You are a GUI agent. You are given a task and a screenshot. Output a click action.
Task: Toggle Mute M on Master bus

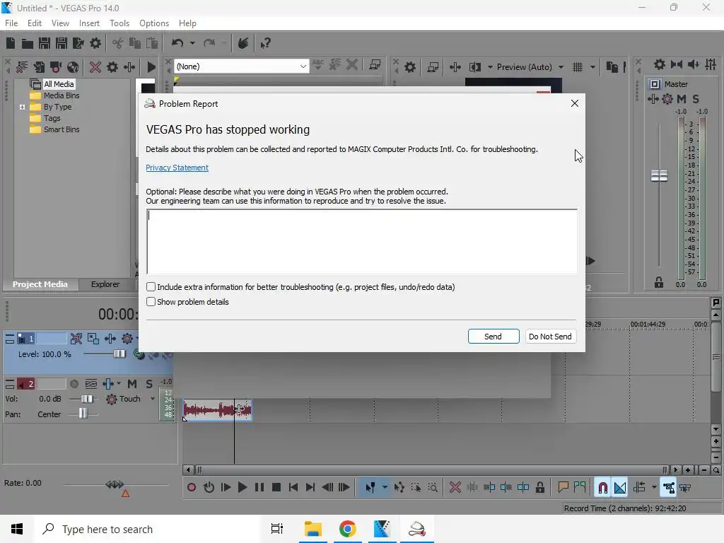pos(682,99)
